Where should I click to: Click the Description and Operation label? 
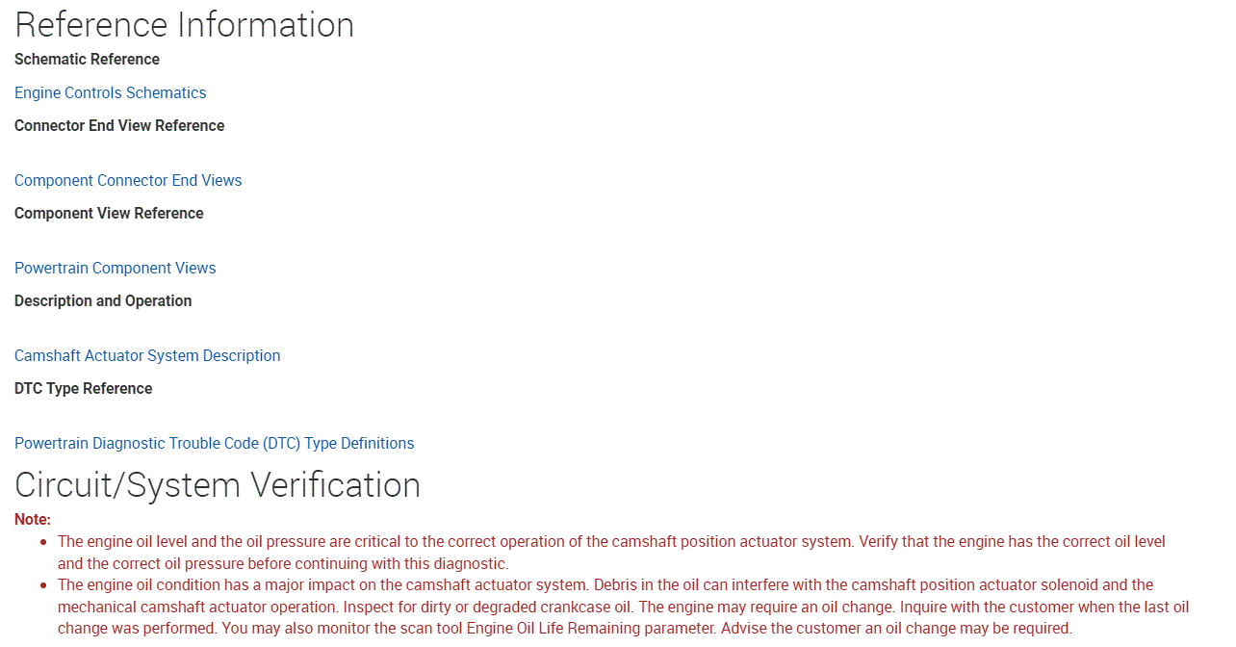103,301
